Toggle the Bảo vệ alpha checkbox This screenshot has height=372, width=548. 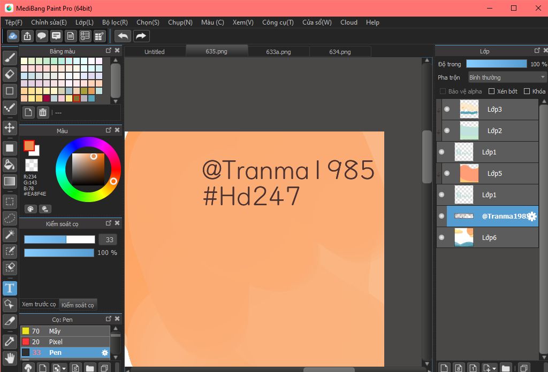pyautogui.click(x=443, y=91)
